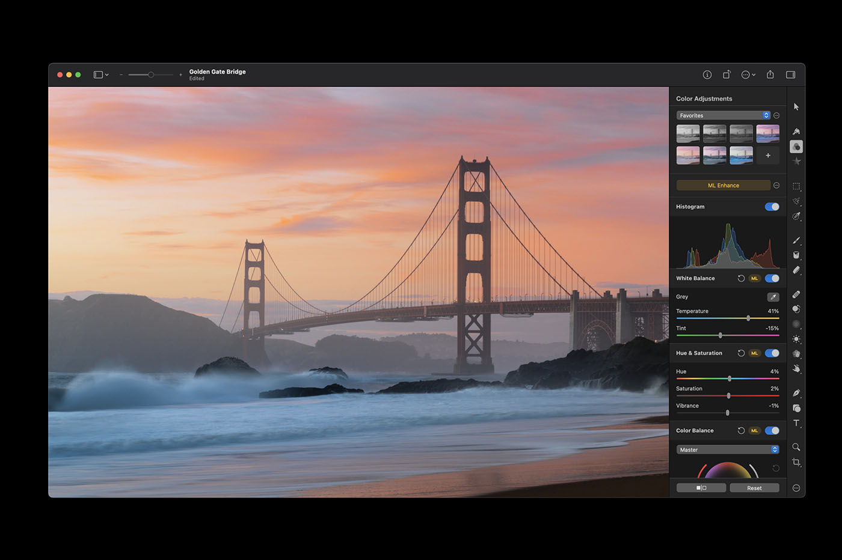Screen dimensions: 842x560
Task: Open the sidebar layout dropdown in title bar
Action: pos(101,75)
